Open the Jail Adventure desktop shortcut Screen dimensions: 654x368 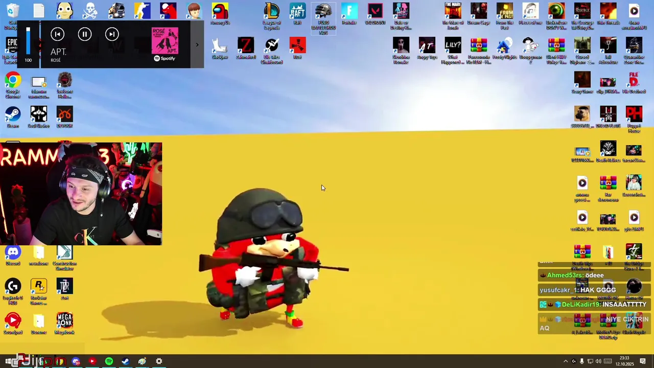tap(608, 51)
